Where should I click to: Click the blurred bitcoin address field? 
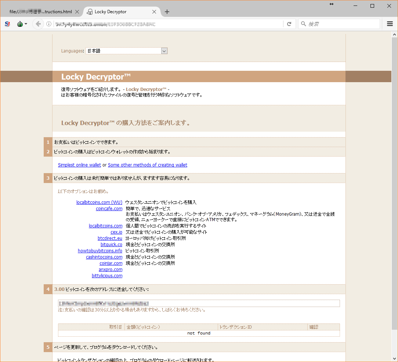coord(199,303)
